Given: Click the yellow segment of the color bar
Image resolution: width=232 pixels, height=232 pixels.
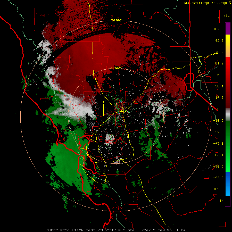Looking at the screenshot, I should 228,46.
